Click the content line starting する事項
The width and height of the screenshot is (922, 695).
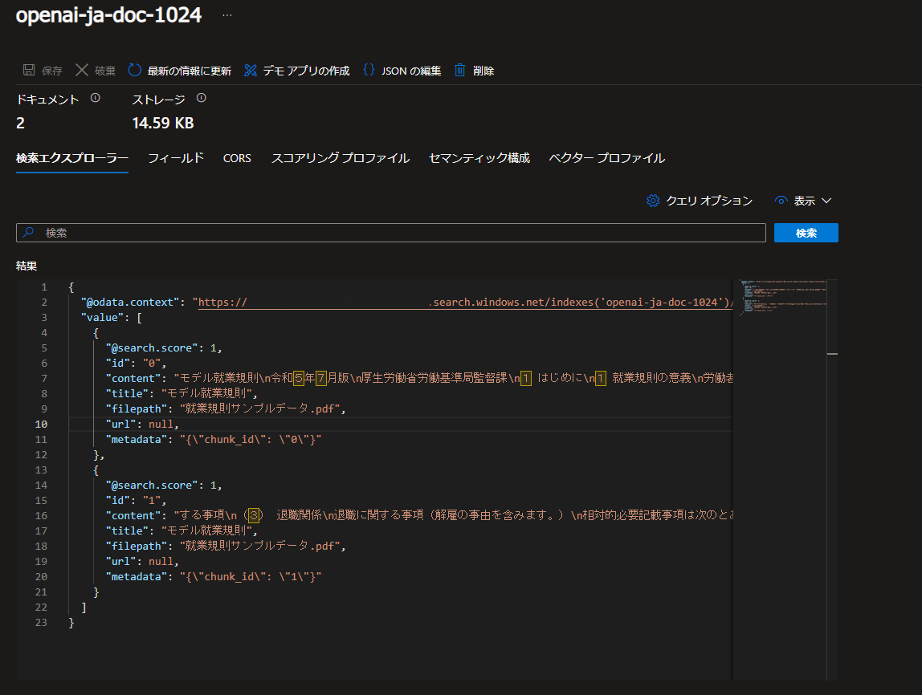coord(419,516)
